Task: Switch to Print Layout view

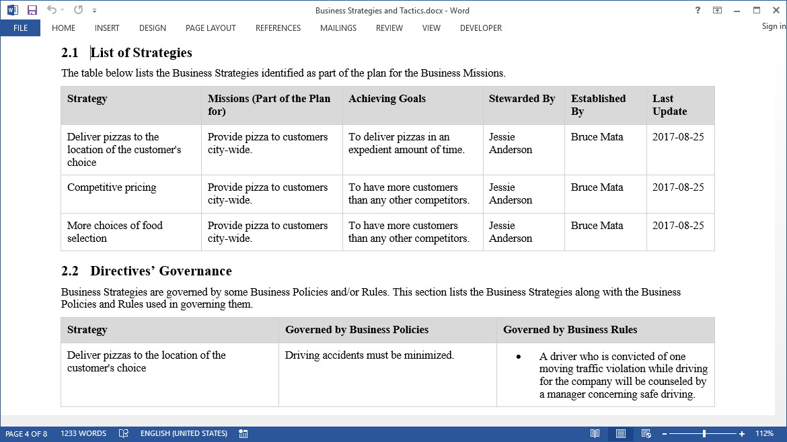Action: [620, 434]
